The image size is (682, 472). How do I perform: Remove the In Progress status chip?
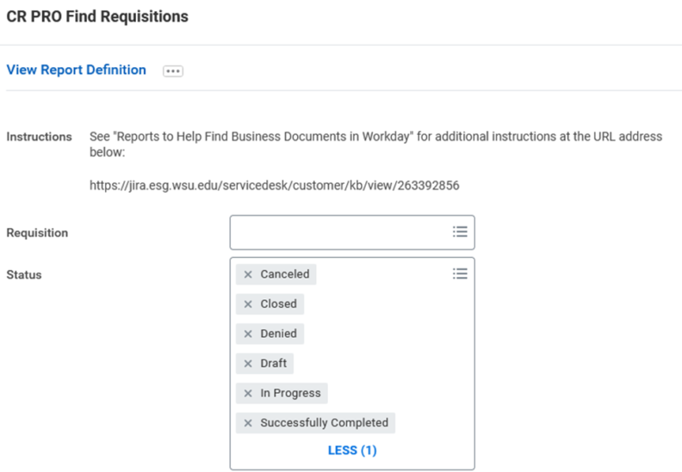pyautogui.click(x=248, y=394)
